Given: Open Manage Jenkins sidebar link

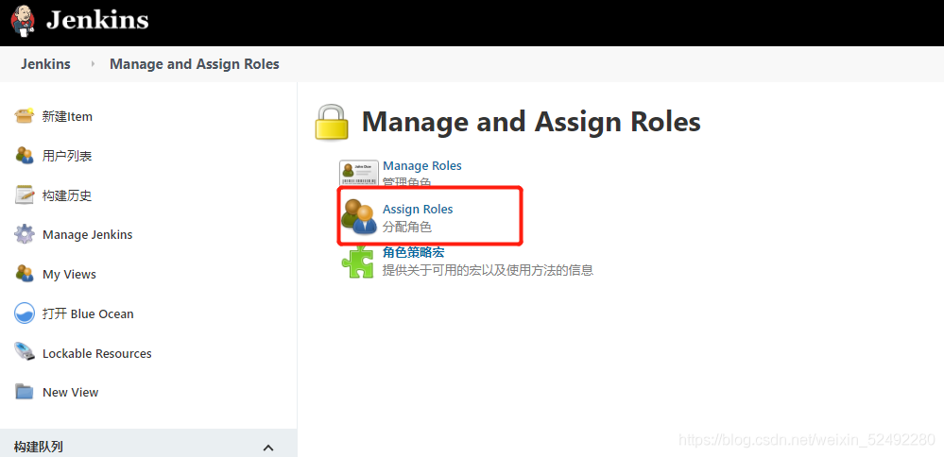Looking at the screenshot, I should point(87,235).
